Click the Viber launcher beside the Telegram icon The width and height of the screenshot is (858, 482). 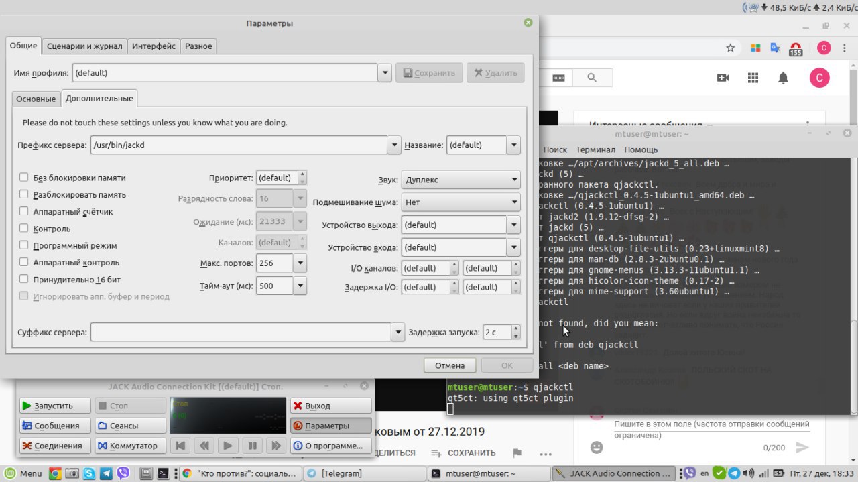[x=123, y=473]
